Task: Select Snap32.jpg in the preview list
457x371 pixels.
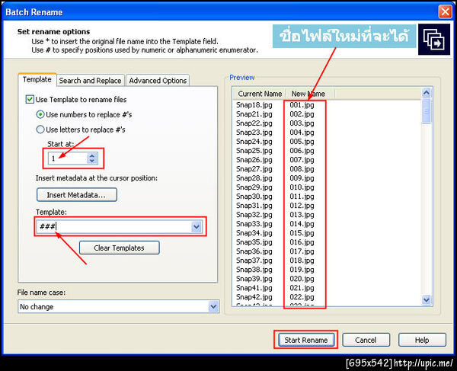Action: pyautogui.click(x=254, y=215)
